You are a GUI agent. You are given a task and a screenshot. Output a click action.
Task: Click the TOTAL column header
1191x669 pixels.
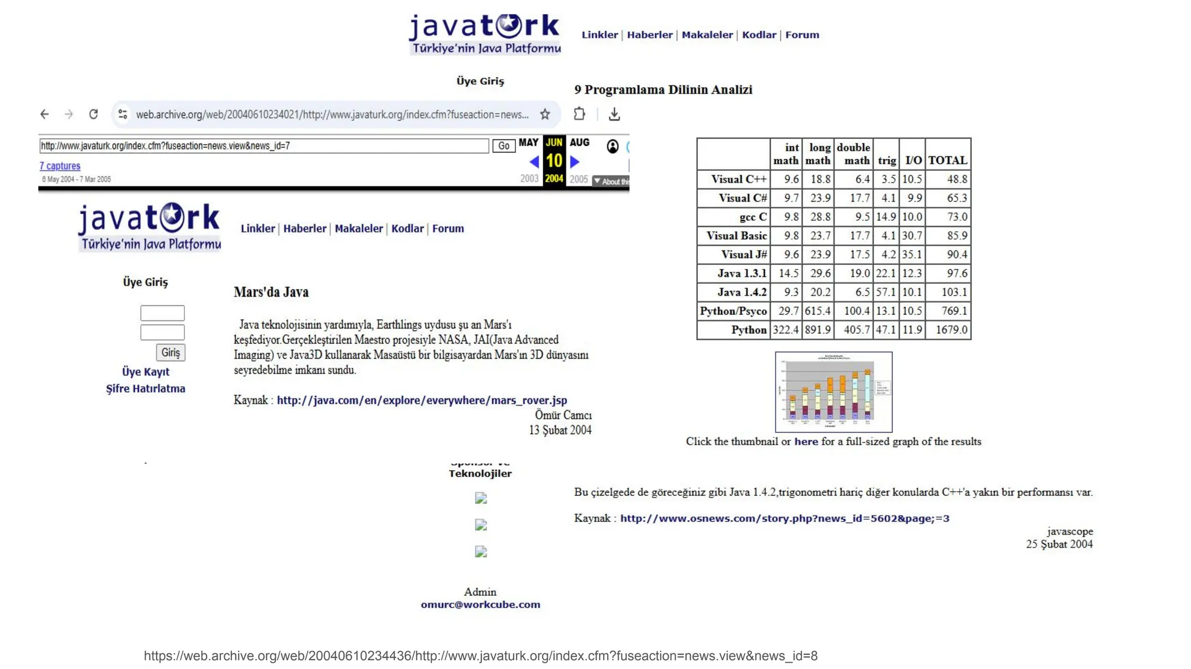coord(948,154)
